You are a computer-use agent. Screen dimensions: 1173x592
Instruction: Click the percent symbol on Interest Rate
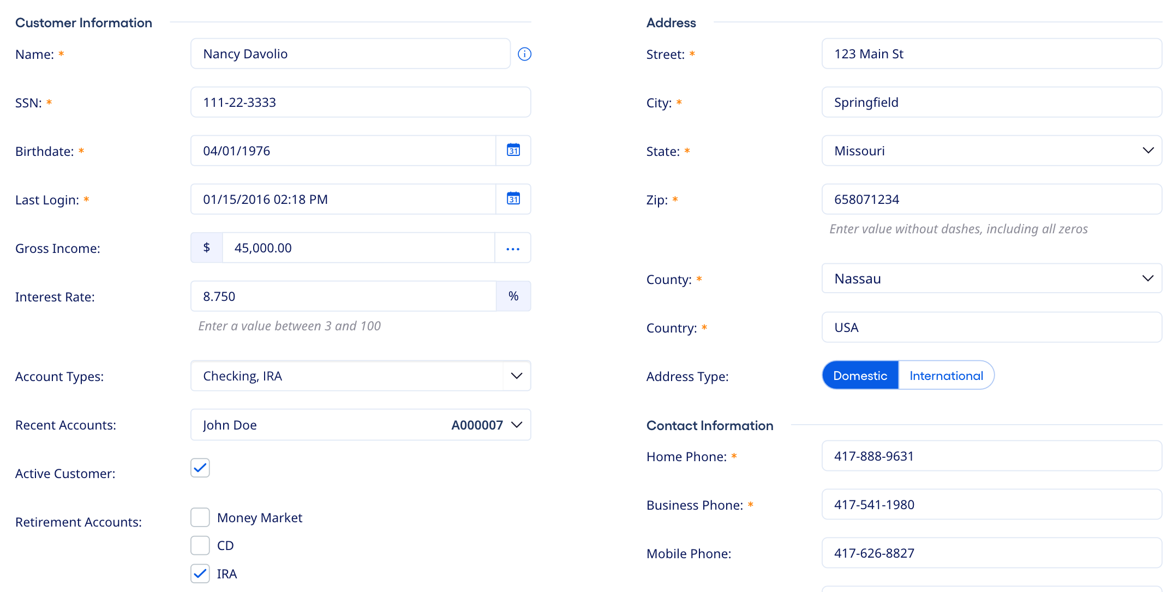tap(513, 296)
